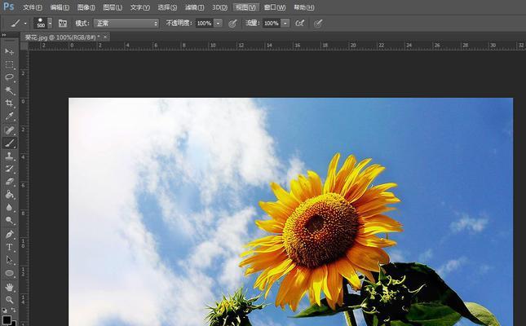This screenshot has height=326, width=526.
Task: Click the current Brush tool preset icon
Action: [15, 23]
